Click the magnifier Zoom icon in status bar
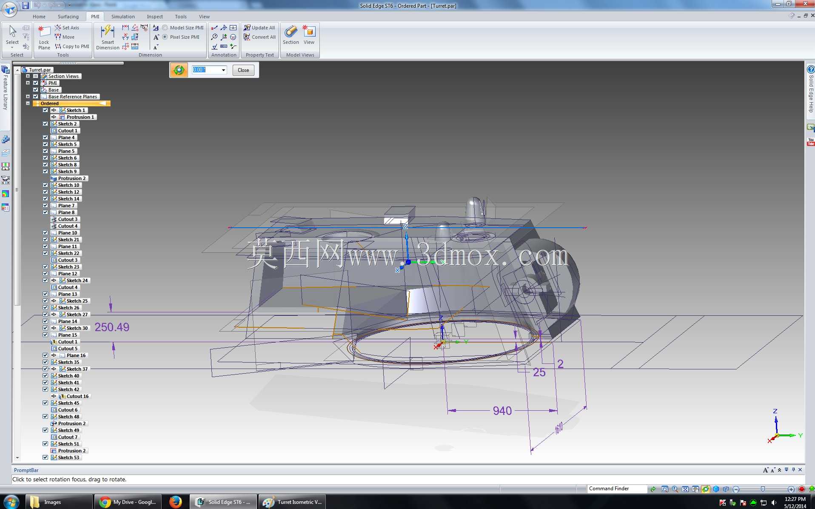The height and width of the screenshot is (509, 815). click(x=675, y=489)
